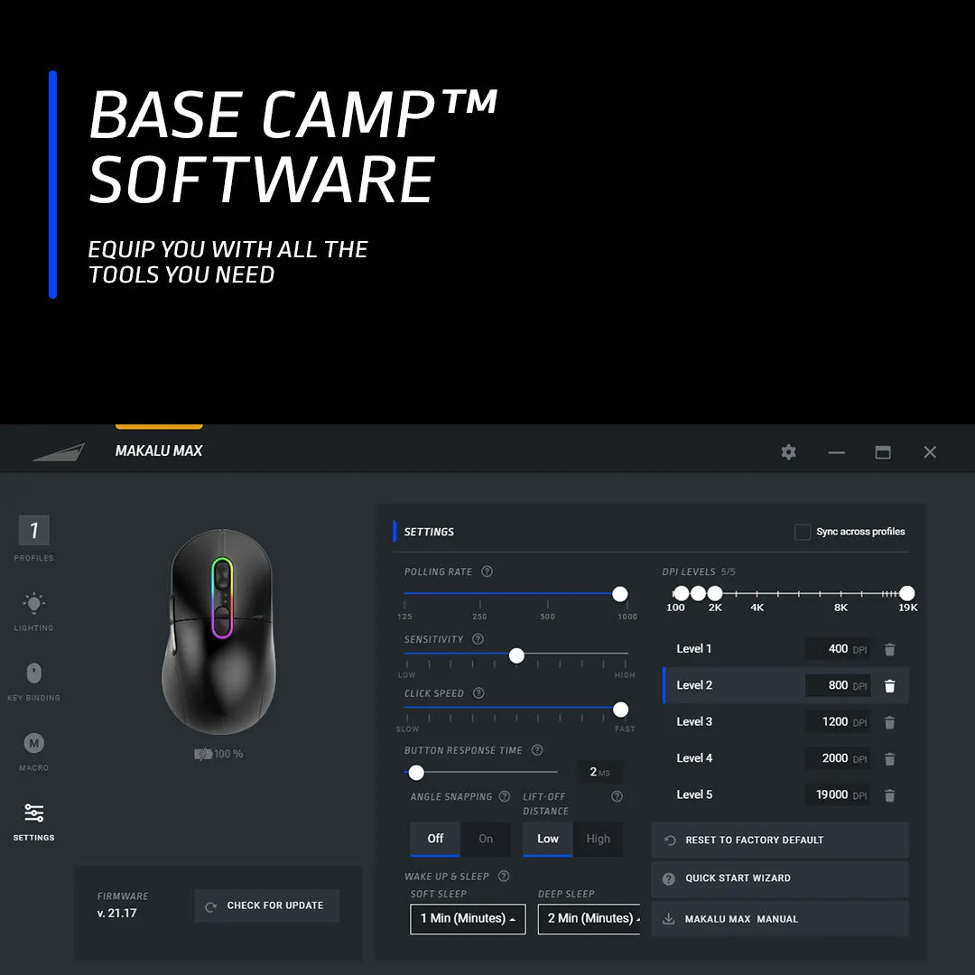The width and height of the screenshot is (975, 975).
Task: Click the 2 ms response time field
Action: 599,772
